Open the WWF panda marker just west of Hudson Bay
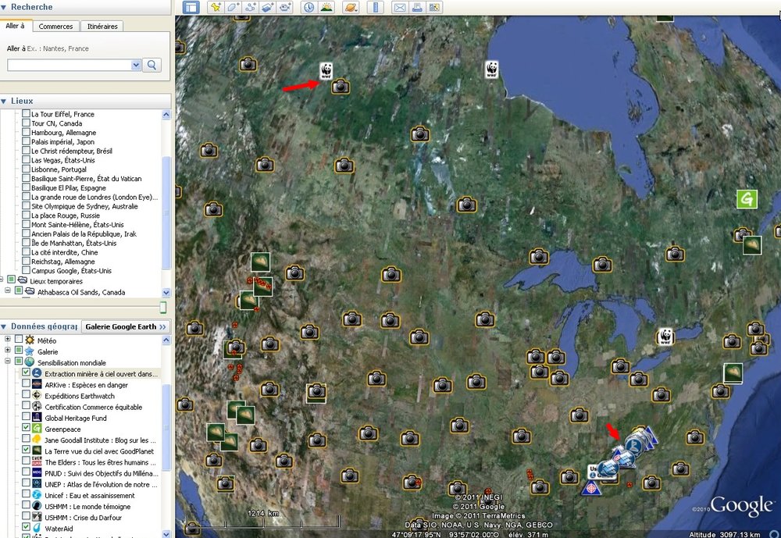This screenshot has height=538, width=781. [x=491, y=69]
